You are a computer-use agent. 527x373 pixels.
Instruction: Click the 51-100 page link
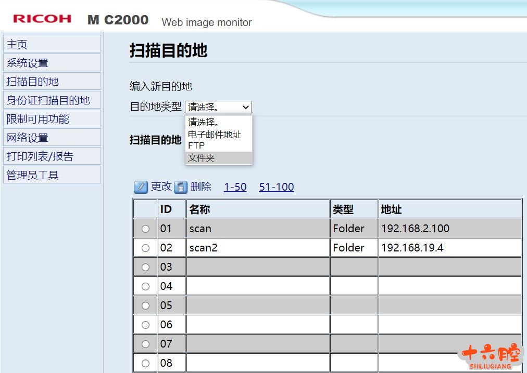pos(276,187)
